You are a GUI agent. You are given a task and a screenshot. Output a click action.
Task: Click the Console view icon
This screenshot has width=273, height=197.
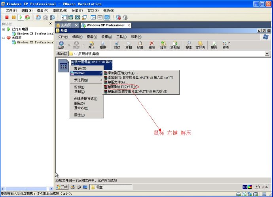point(107,17)
